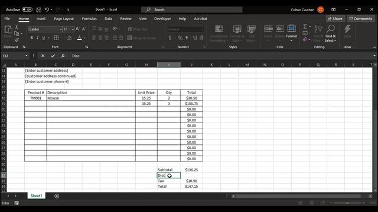This screenshot has width=378, height=212.
Task: Click the Unit Price header cell
Action: [x=146, y=92]
